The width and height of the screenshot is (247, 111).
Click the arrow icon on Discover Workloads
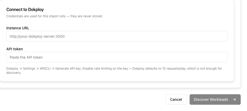[234, 99]
